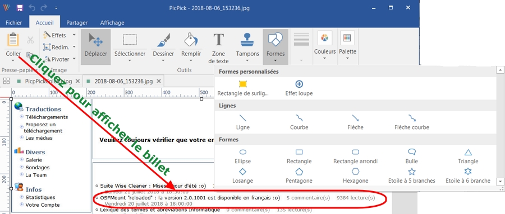This screenshot has height=214, width=505.
Task: Expand the Palette dropdown arrow
Action: (347, 59)
